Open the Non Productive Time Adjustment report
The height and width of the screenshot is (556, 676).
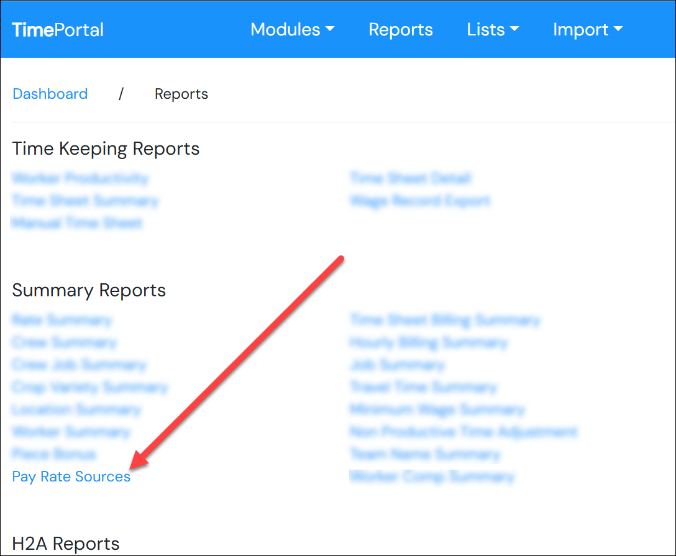[464, 432]
